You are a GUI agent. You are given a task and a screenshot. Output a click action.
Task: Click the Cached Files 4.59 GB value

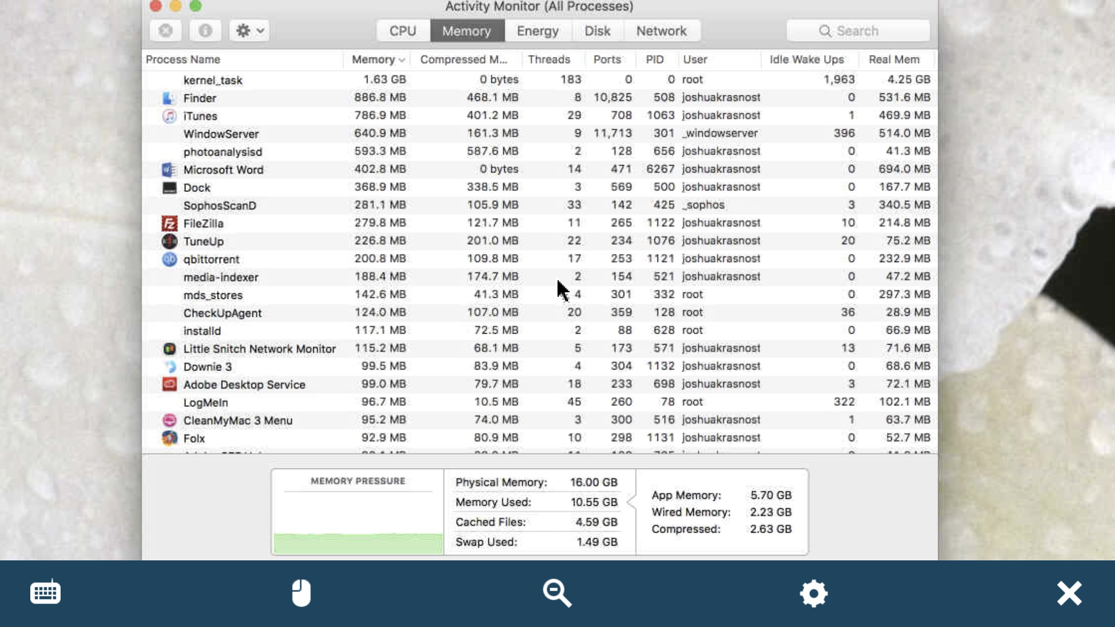pos(596,522)
